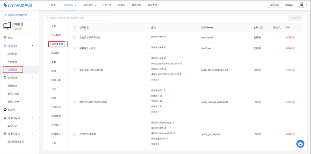This screenshot has height=154, width=311.
Task: Click the 返回旧版 button
Action: click(274, 5)
